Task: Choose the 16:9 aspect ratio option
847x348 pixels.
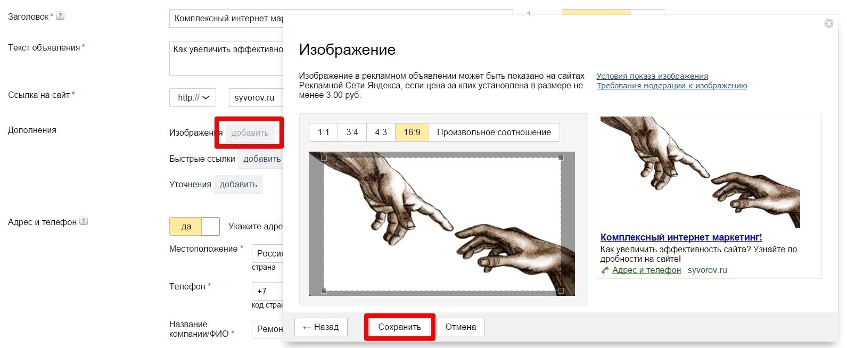Action: coord(412,132)
